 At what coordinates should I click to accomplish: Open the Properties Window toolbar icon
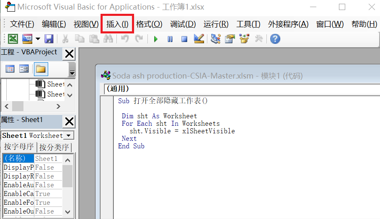coord(230,39)
